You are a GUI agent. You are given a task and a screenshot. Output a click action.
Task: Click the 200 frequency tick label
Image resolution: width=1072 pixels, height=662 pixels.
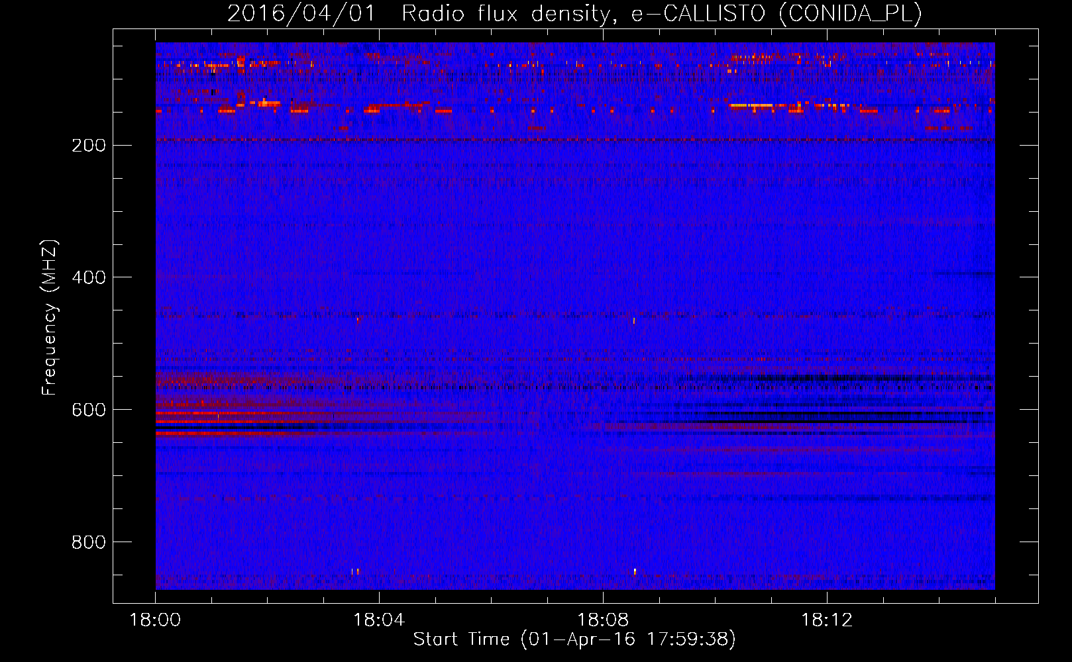click(x=89, y=145)
